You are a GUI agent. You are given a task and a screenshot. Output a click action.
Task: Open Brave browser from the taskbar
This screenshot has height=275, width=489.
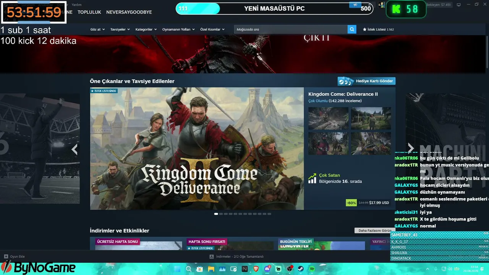256,269
